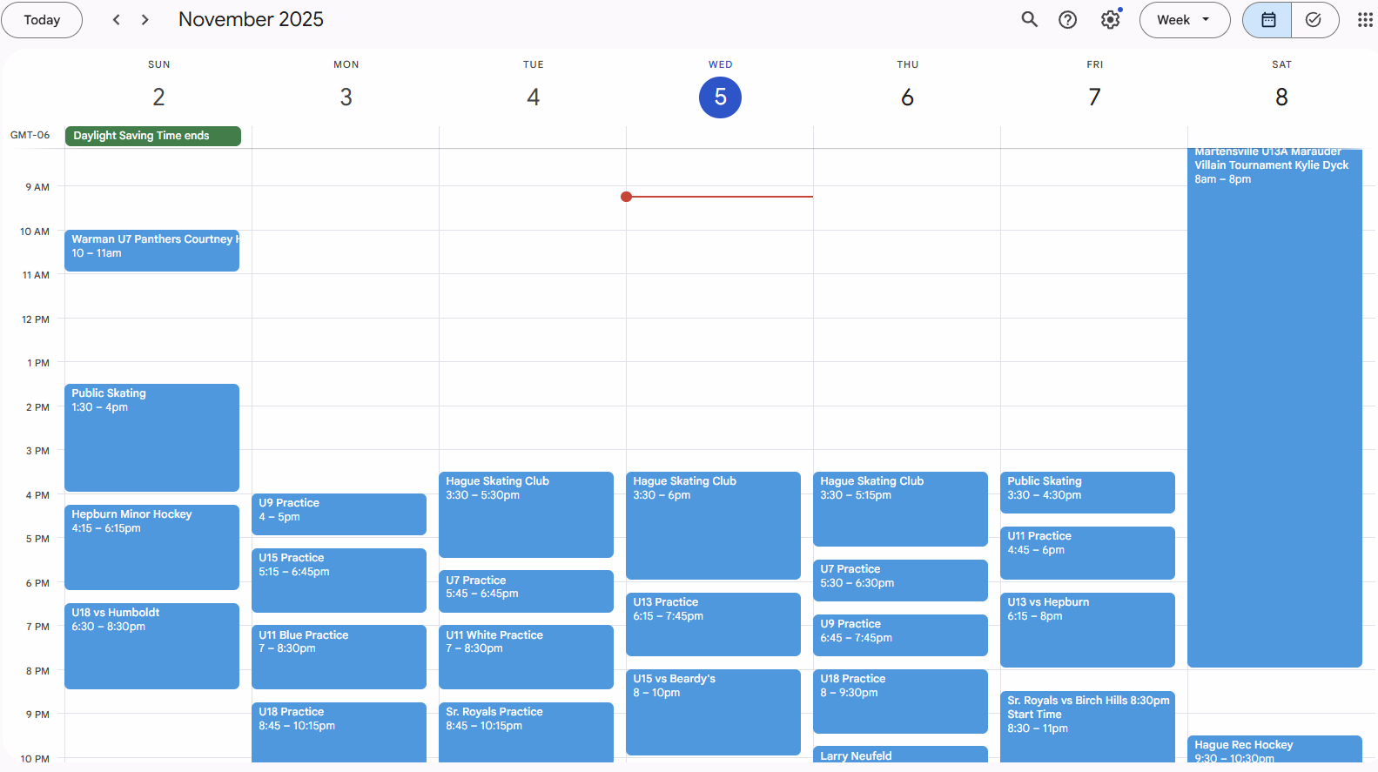Viewport: 1378px width, 772px height.
Task: Open Daylight Saving Time ends event
Action: pyautogui.click(x=152, y=136)
